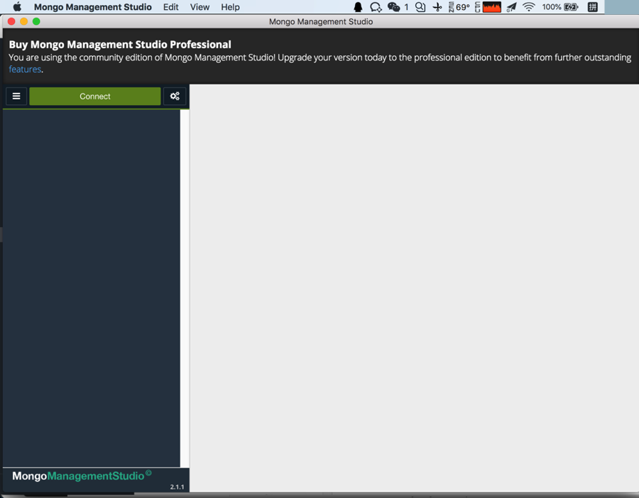Screen dimensions: 639x498
Task: Open the View menu
Action: click(x=200, y=7)
